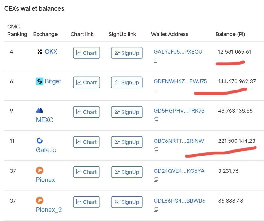The height and width of the screenshot is (221, 264).
Task: Click the SignUp link column header
Action: [x=122, y=34]
